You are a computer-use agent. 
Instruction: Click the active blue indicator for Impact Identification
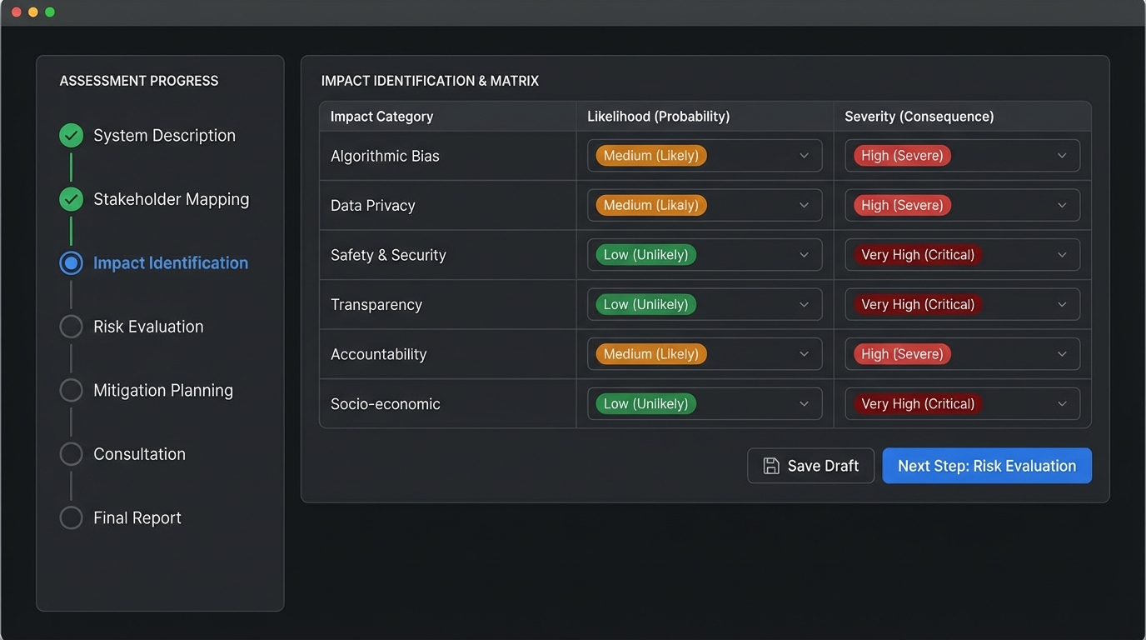71,262
